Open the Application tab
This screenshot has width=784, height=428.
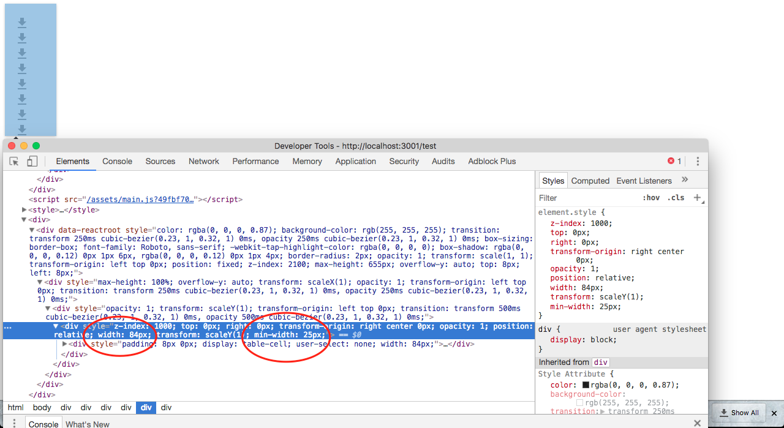(x=355, y=161)
